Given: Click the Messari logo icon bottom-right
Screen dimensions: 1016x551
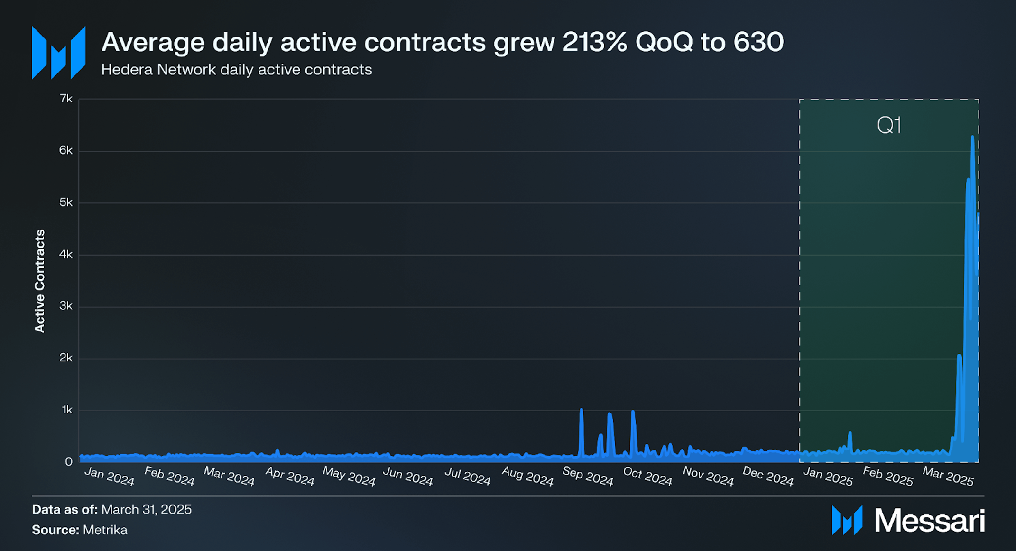Looking at the screenshot, I should (847, 520).
